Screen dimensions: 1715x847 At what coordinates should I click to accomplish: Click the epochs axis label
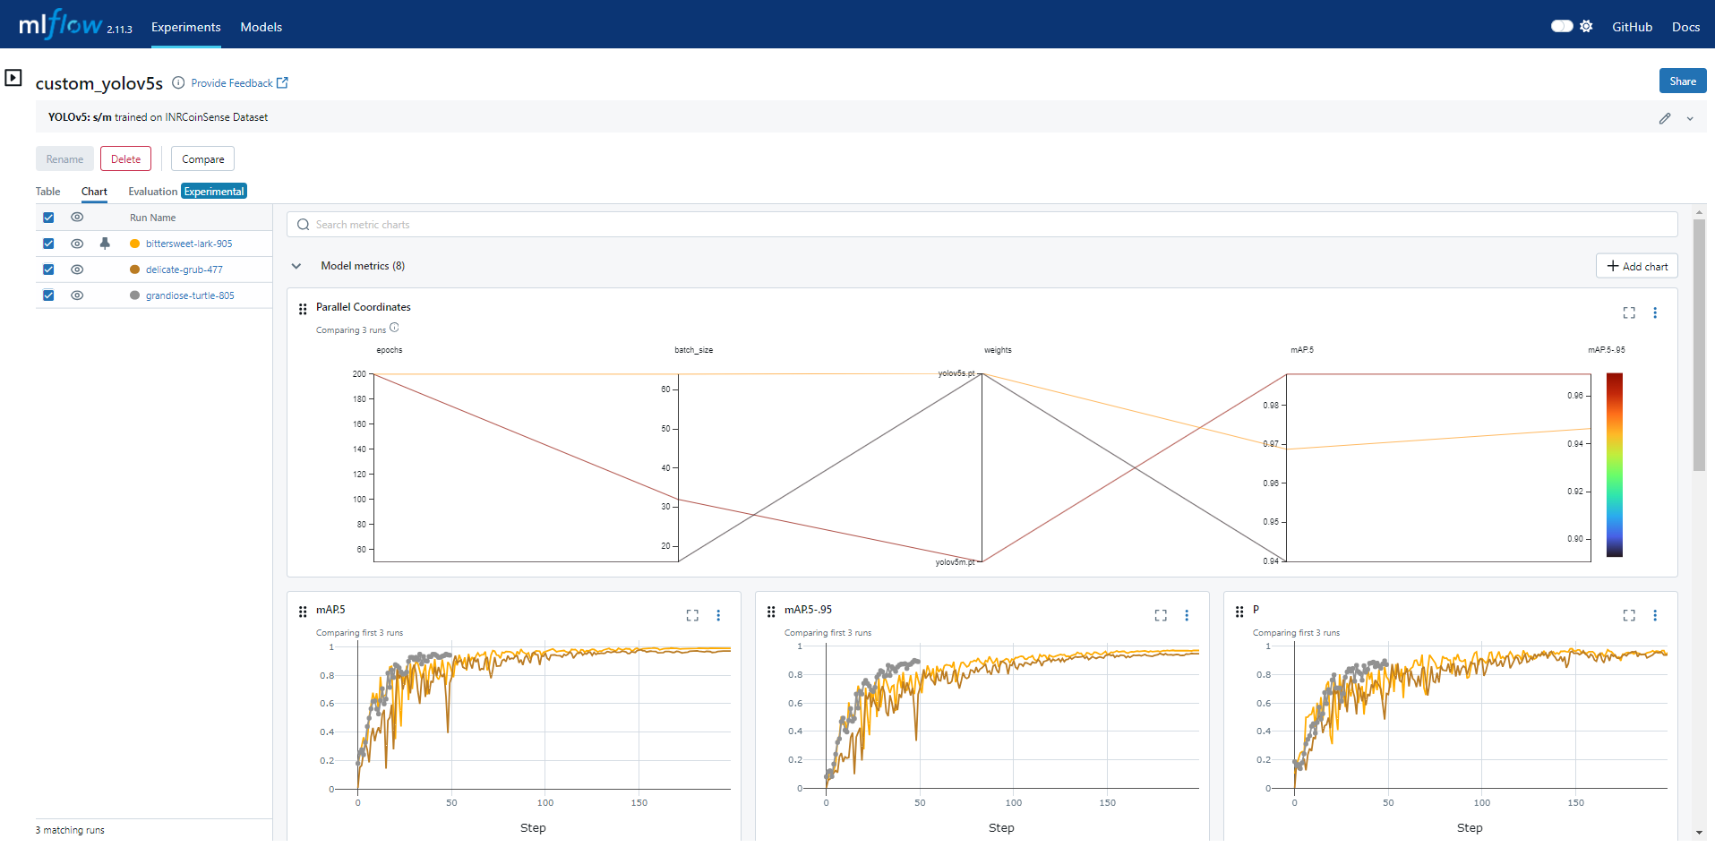[389, 350]
